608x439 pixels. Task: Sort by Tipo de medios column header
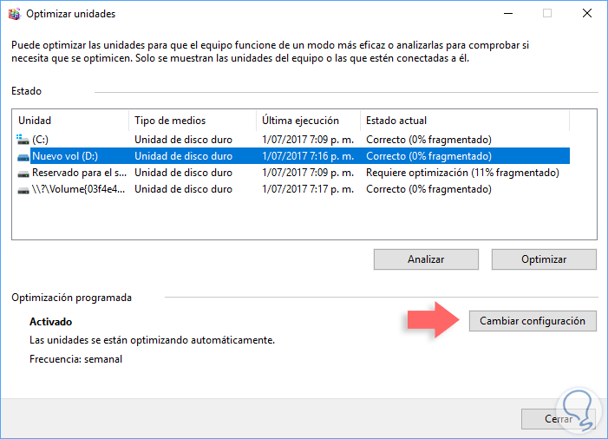193,121
